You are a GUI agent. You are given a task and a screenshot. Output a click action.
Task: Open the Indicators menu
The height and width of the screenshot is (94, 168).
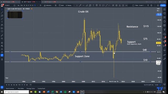pos(48,5)
